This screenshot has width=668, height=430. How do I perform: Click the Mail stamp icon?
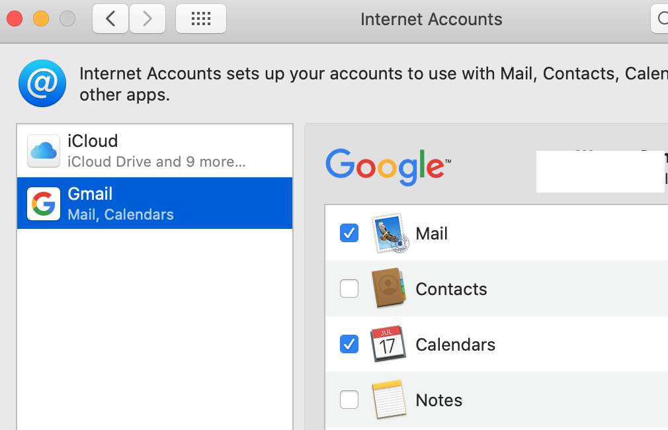click(390, 233)
